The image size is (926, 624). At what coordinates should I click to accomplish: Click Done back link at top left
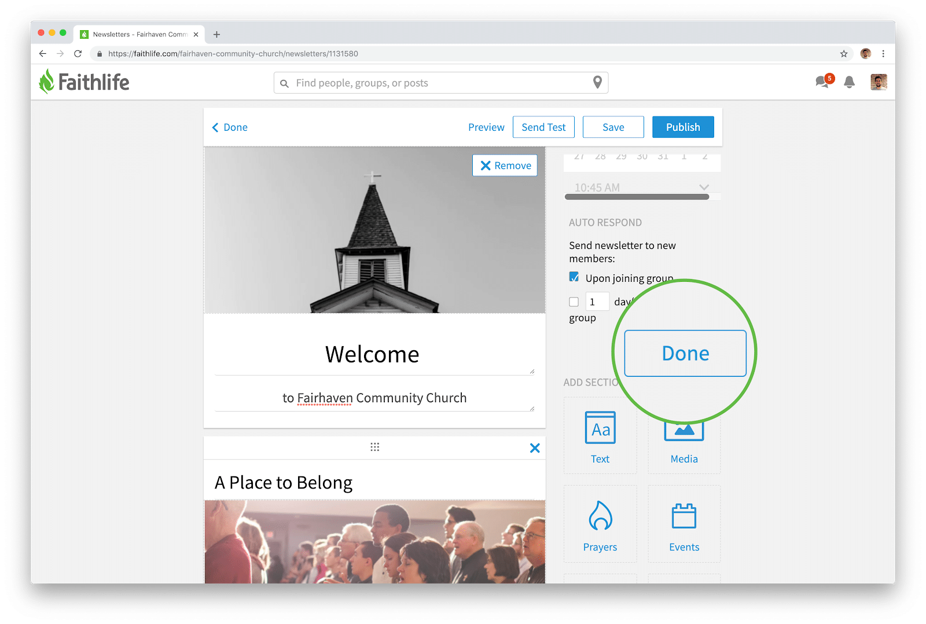tap(230, 127)
